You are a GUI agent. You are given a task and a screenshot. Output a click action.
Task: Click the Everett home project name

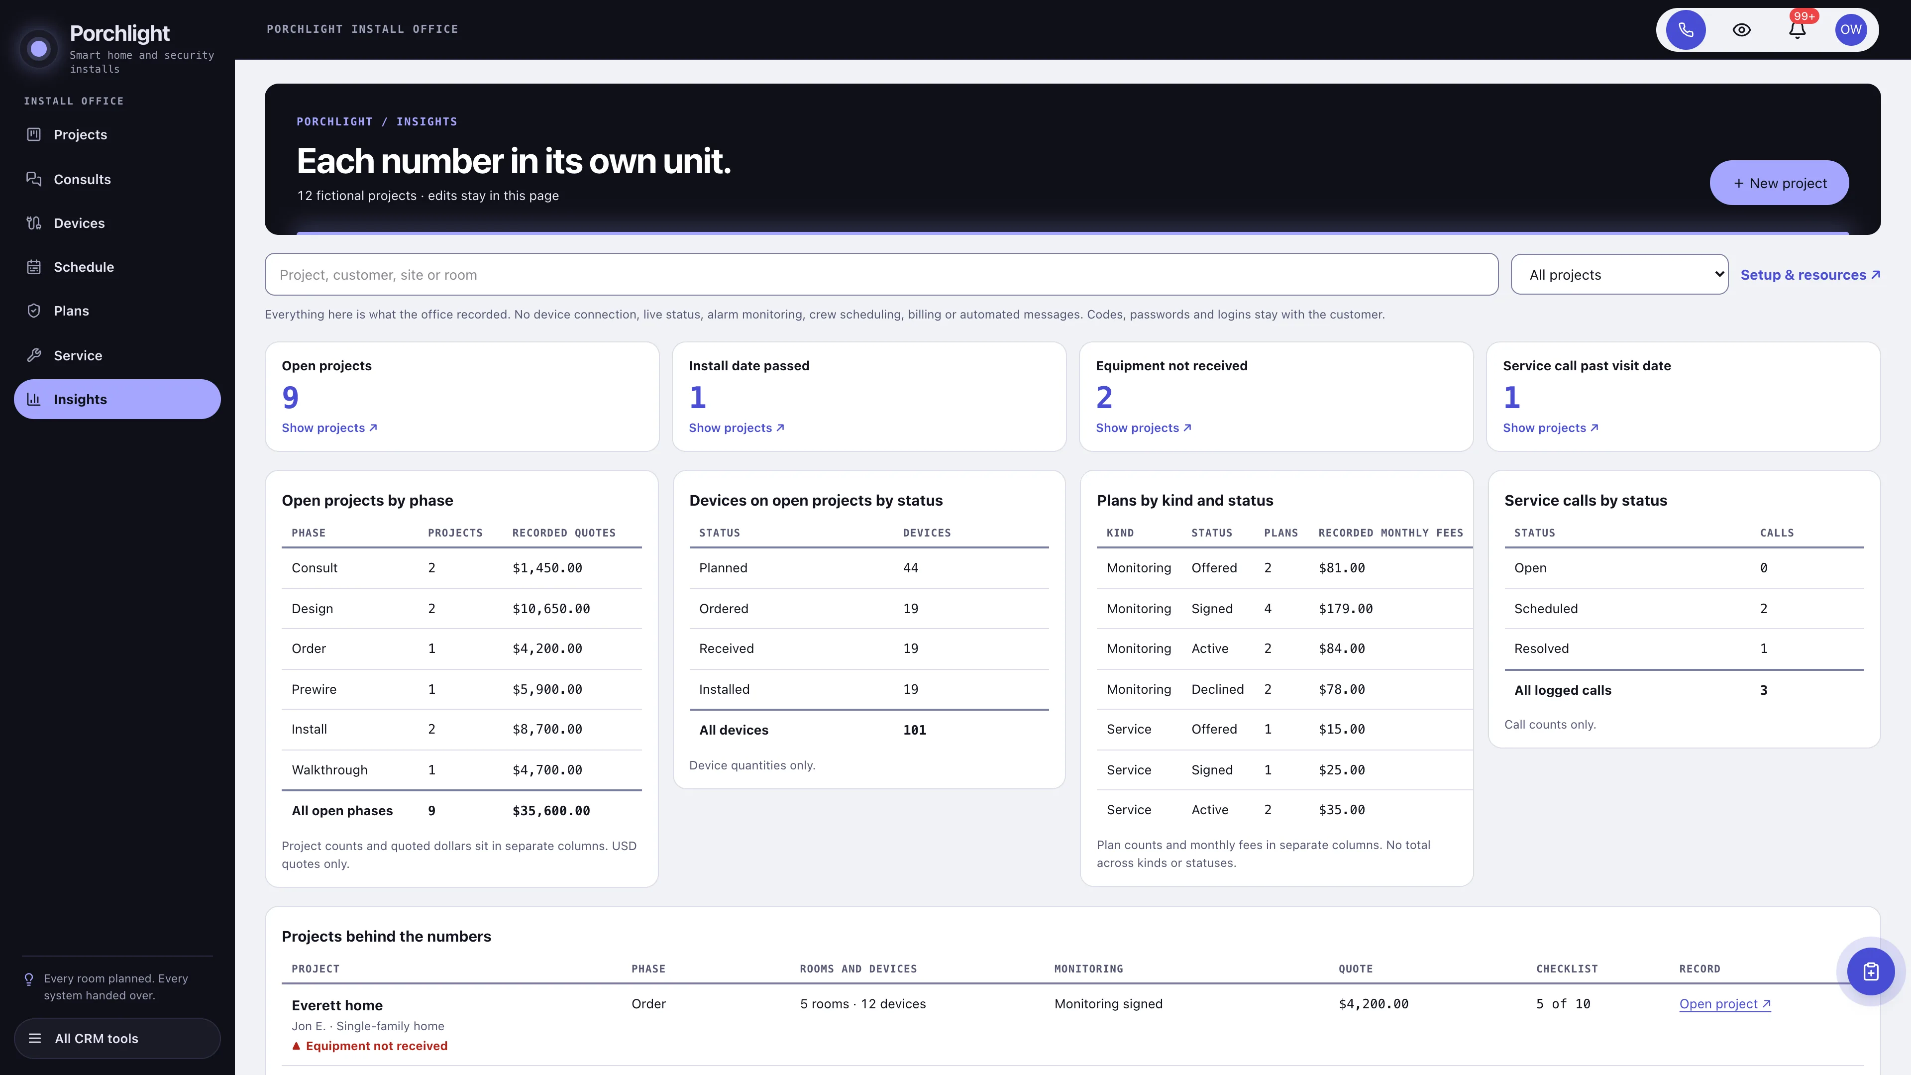(337, 1005)
